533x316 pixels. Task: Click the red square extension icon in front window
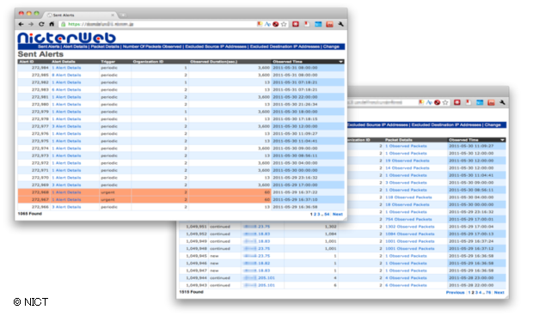tap(296, 24)
